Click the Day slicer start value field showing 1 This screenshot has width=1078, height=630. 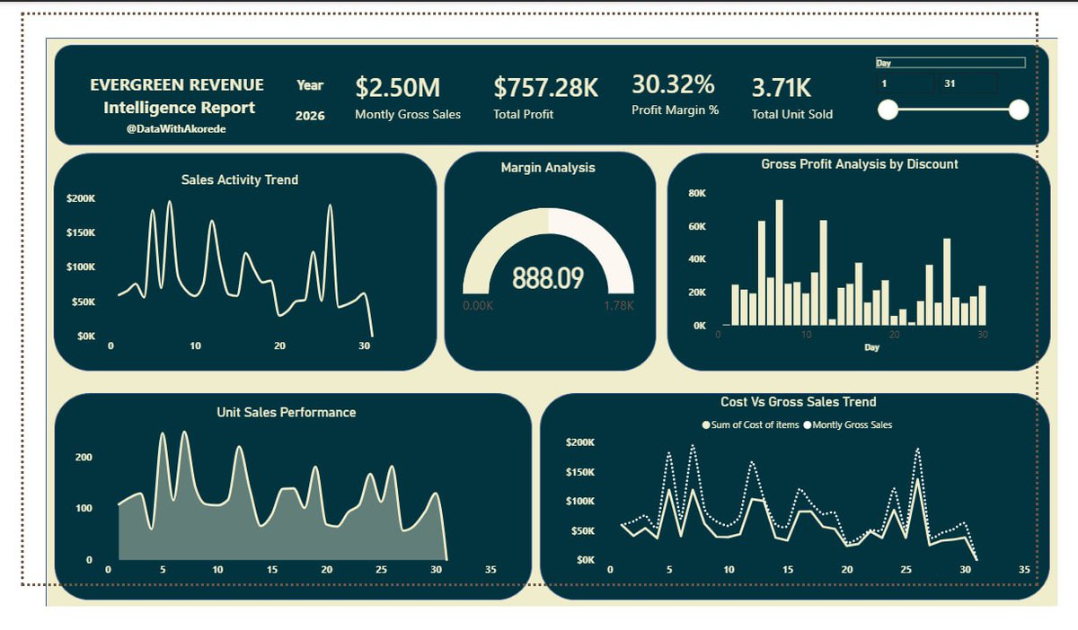[905, 83]
